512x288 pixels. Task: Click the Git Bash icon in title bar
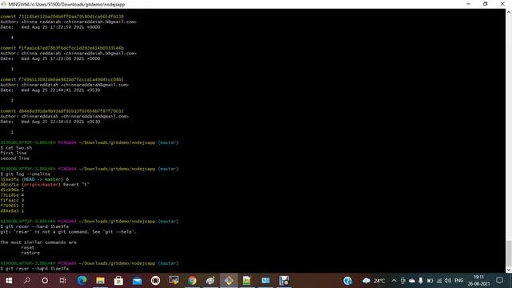3,4
